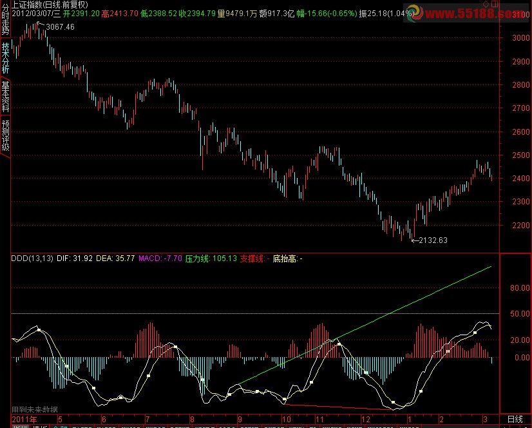
Task: Click the 3000 price axis label
Action: click(521, 37)
